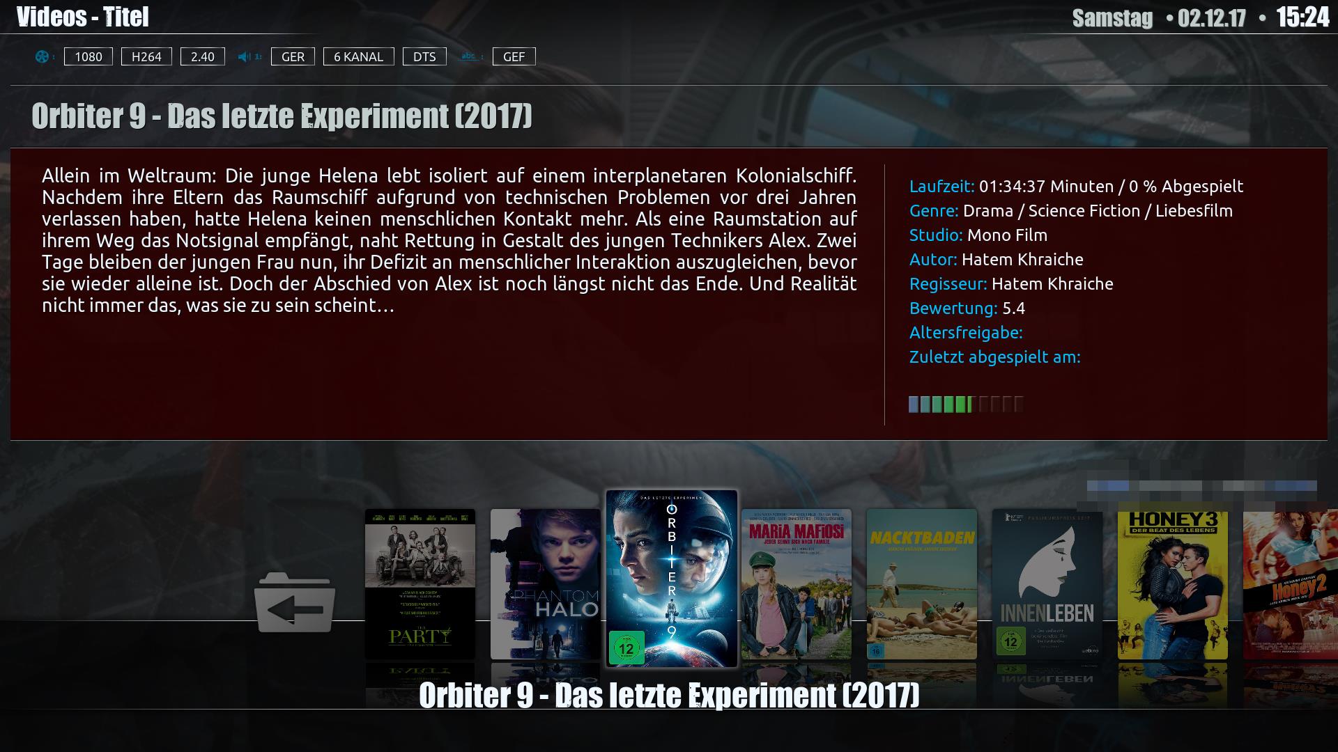Viewport: 1338px width, 752px height.
Task: Click the 6 KANAL channels badge
Action: [x=358, y=56]
